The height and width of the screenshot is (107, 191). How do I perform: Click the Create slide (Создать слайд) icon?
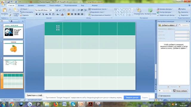[16, 10]
